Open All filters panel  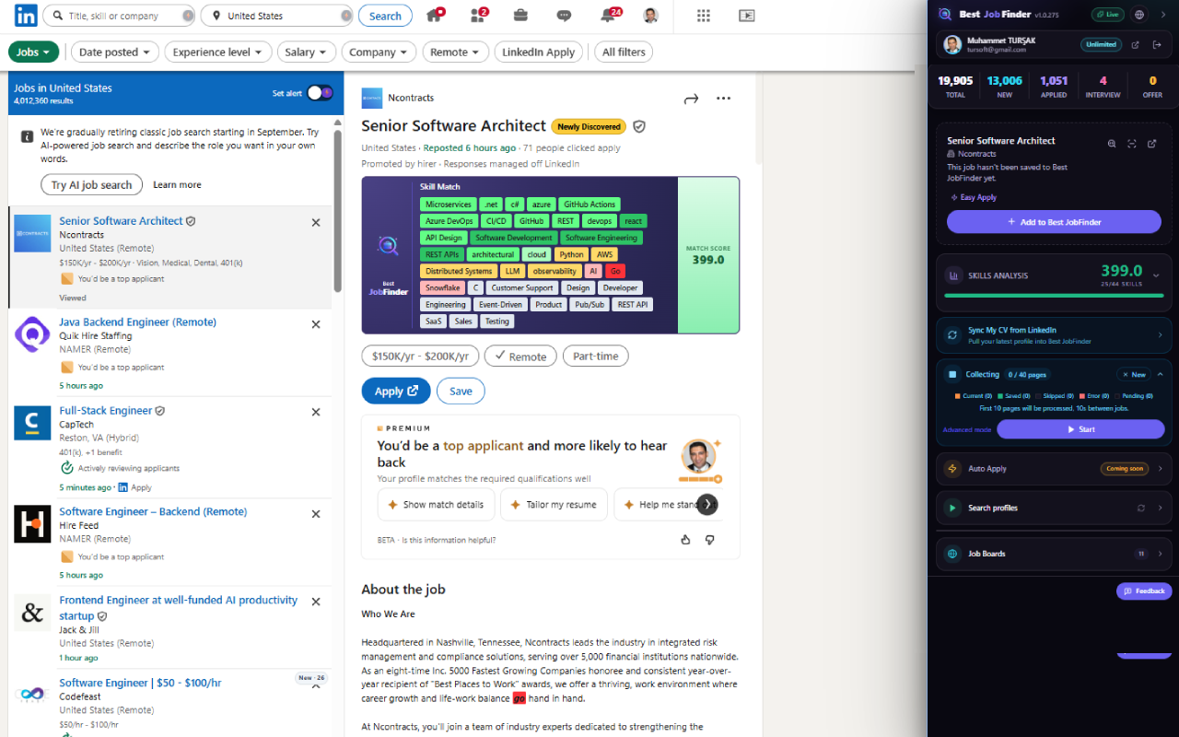(624, 53)
